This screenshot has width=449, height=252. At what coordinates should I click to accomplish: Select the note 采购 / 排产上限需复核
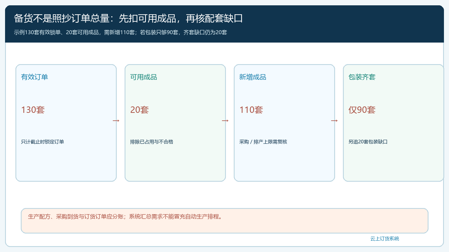pyautogui.click(x=263, y=142)
